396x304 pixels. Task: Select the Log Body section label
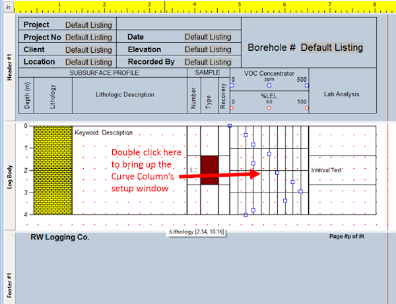click(x=9, y=176)
